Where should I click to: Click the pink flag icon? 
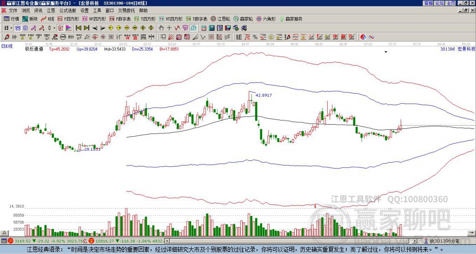tap(69, 28)
